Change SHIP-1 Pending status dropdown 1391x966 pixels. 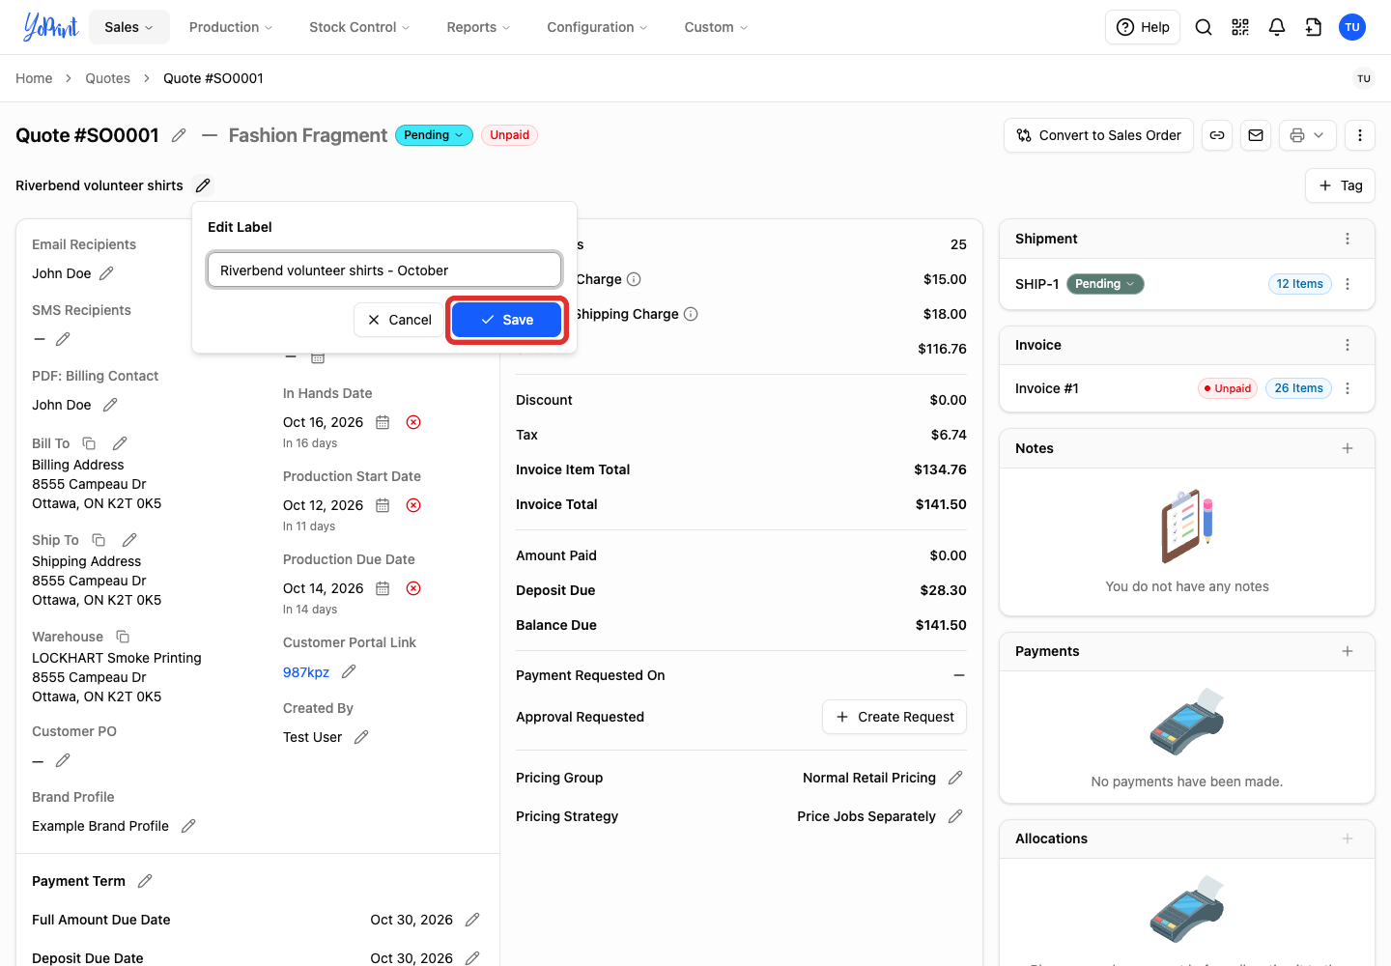1105,284
